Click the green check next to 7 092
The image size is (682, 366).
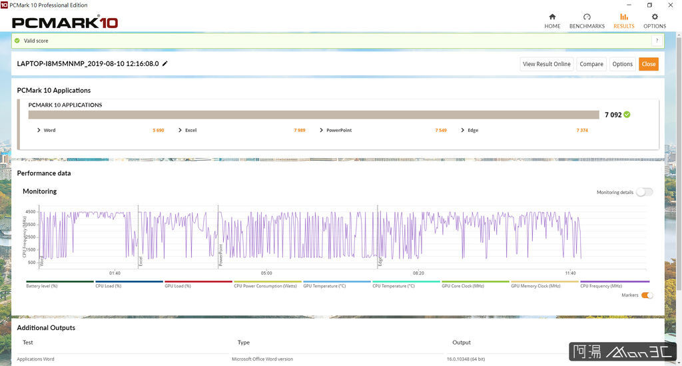tap(627, 115)
